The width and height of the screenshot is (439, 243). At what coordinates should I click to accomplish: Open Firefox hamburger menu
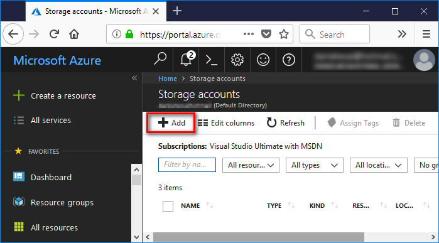pos(426,34)
